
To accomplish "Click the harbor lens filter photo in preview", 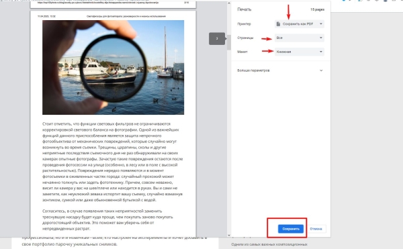I will pos(113,67).
